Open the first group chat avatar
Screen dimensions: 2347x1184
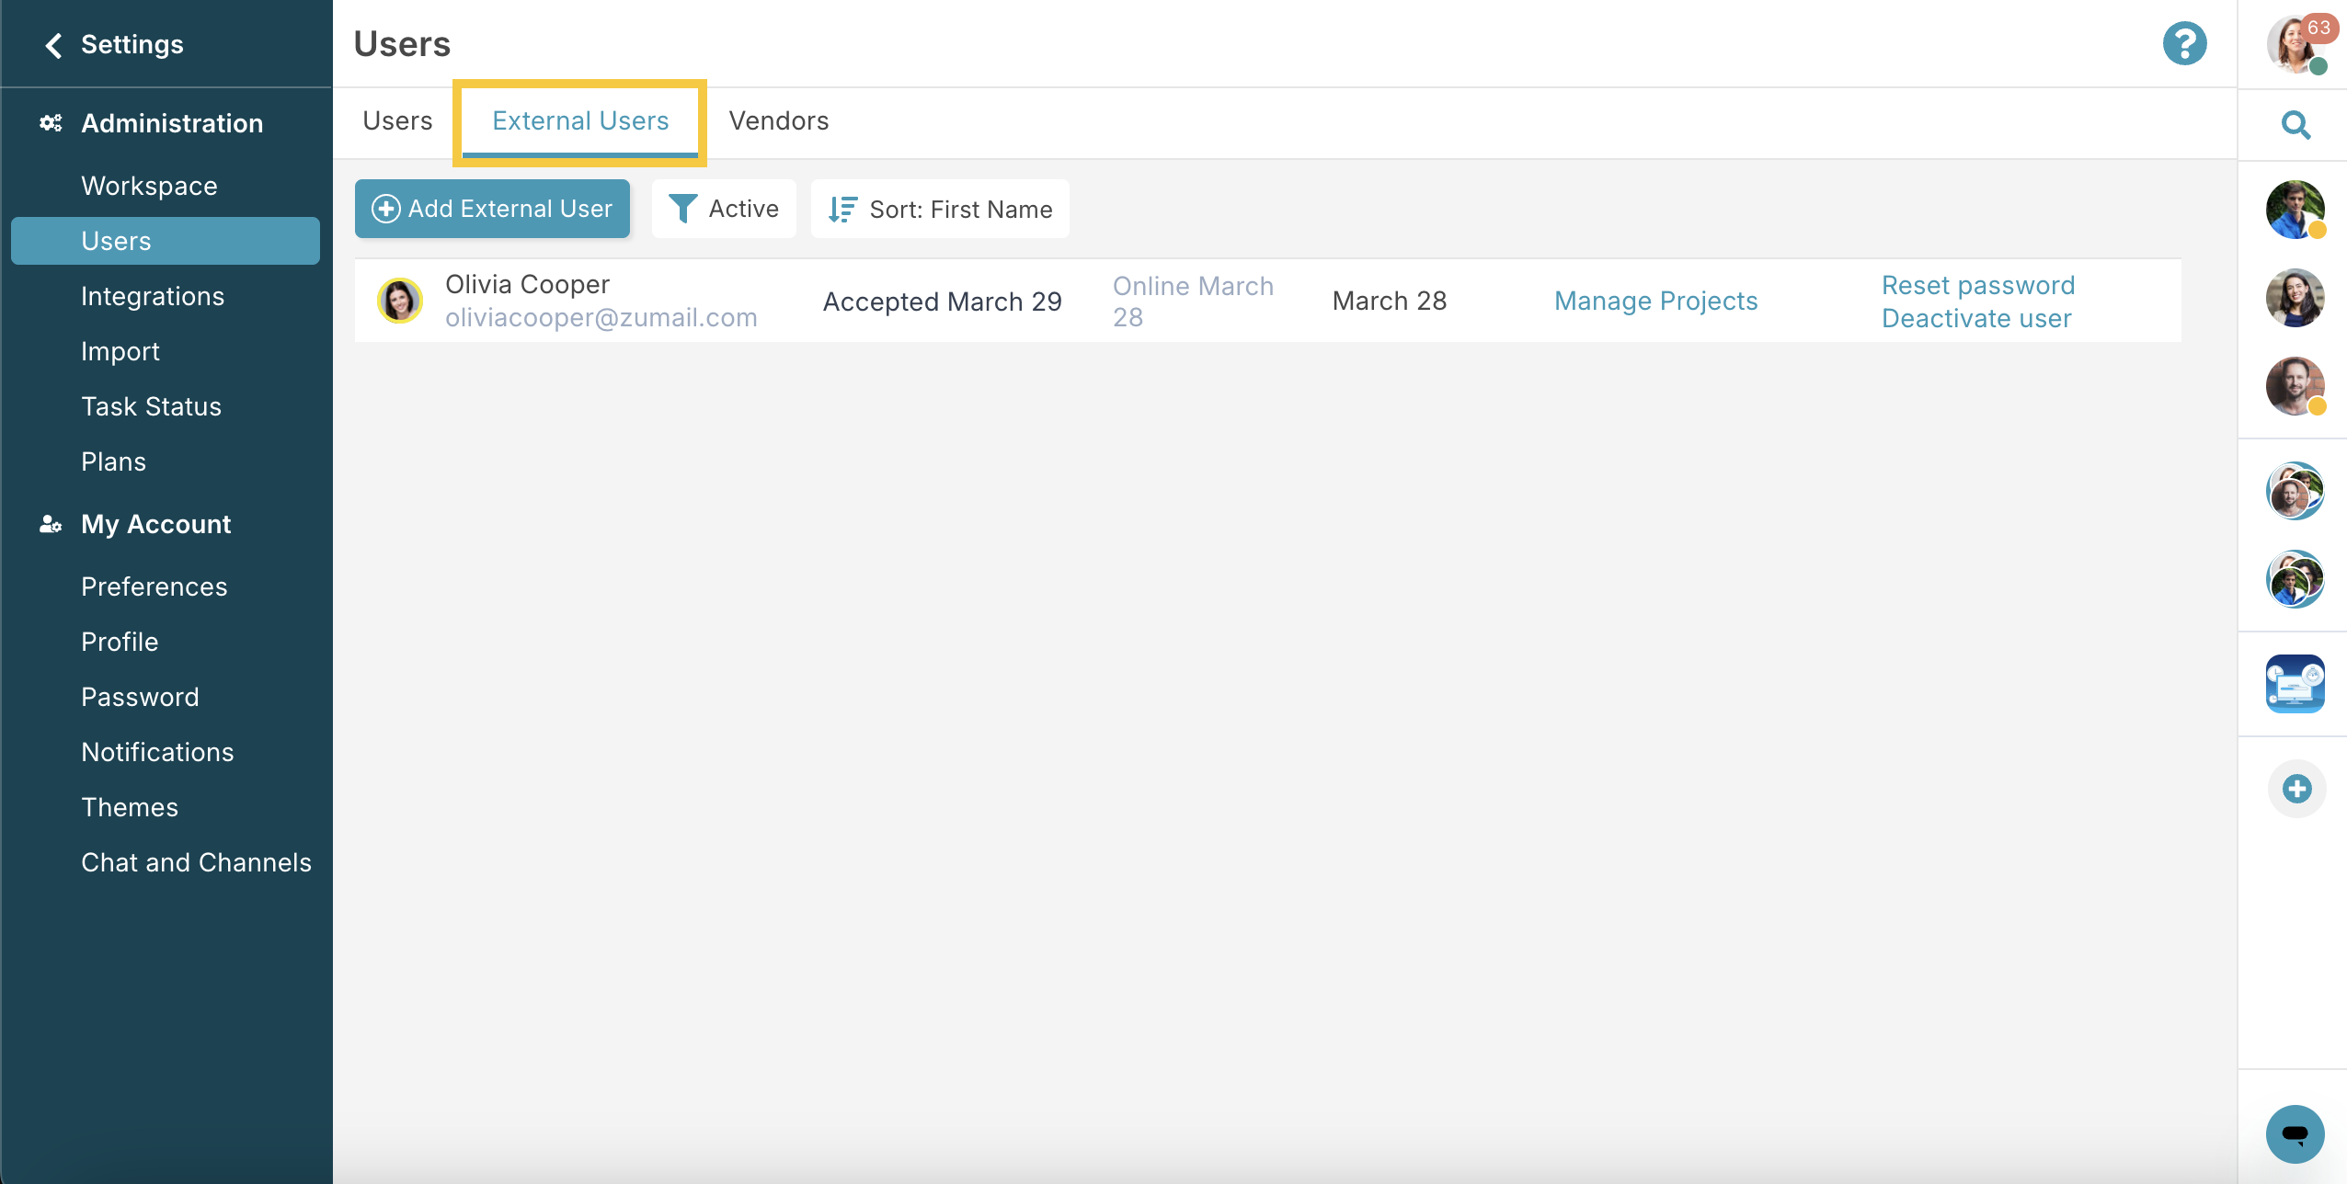click(x=2295, y=491)
